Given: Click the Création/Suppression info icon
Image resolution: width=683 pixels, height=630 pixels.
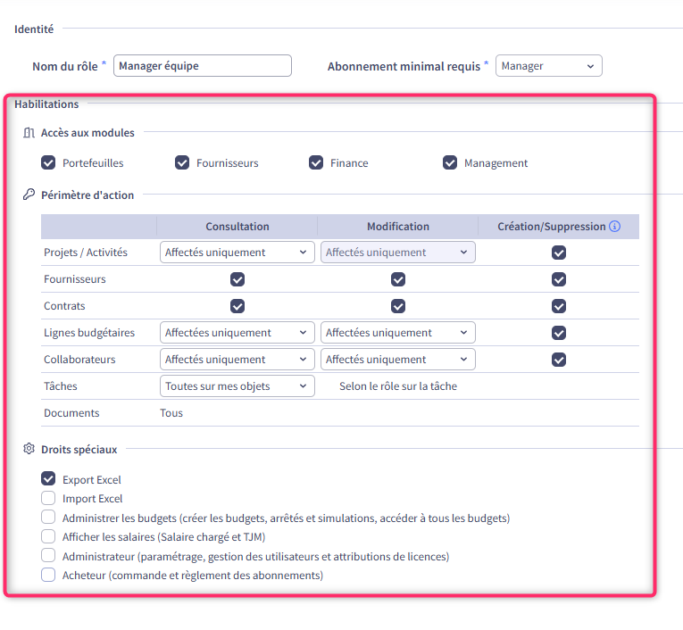Looking at the screenshot, I should (614, 227).
